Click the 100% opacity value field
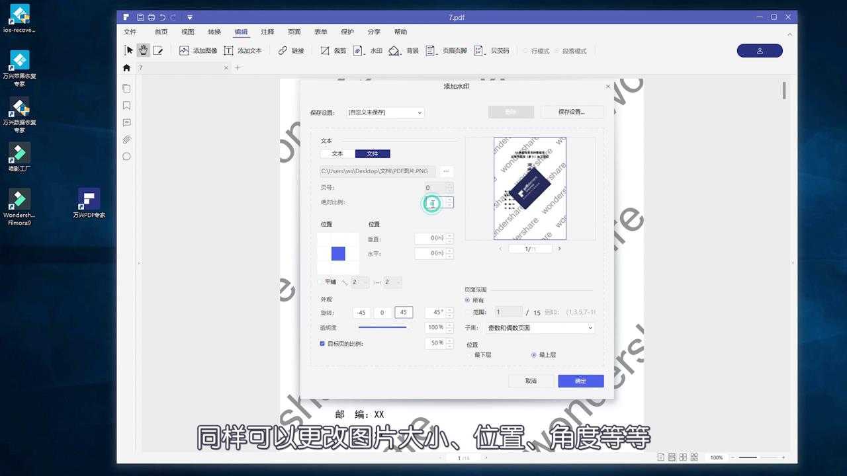Image resolution: width=847 pixels, height=476 pixels. (435, 327)
